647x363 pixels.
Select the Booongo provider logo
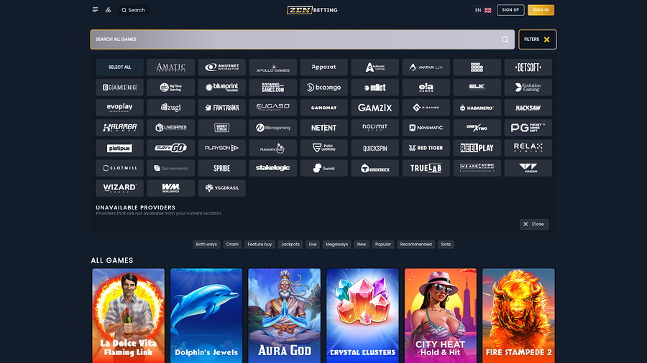(324, 88)
